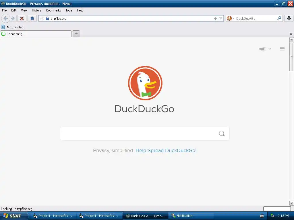Viewport: 294px width, 220px height.
Task: Expand the address bar history dropdown
Action: (221, 18)
